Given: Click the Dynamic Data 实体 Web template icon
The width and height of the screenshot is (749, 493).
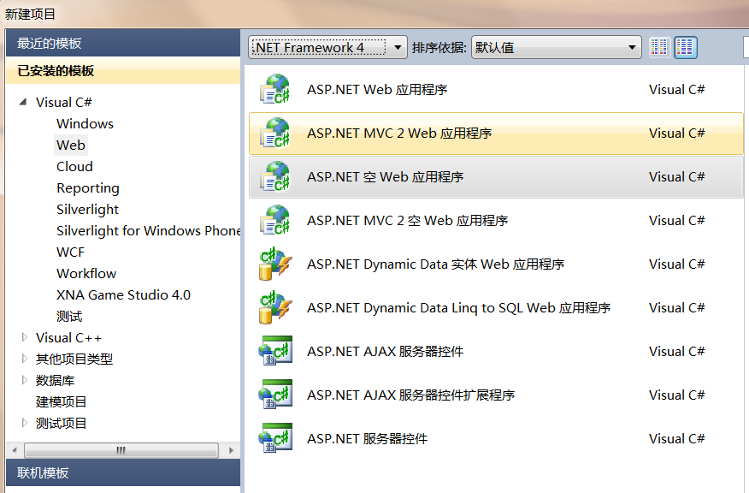Looking at the screenshot, I should click(275, 264).
